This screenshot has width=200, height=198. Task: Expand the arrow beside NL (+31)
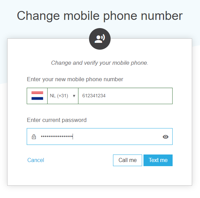[x=74, y=96]
